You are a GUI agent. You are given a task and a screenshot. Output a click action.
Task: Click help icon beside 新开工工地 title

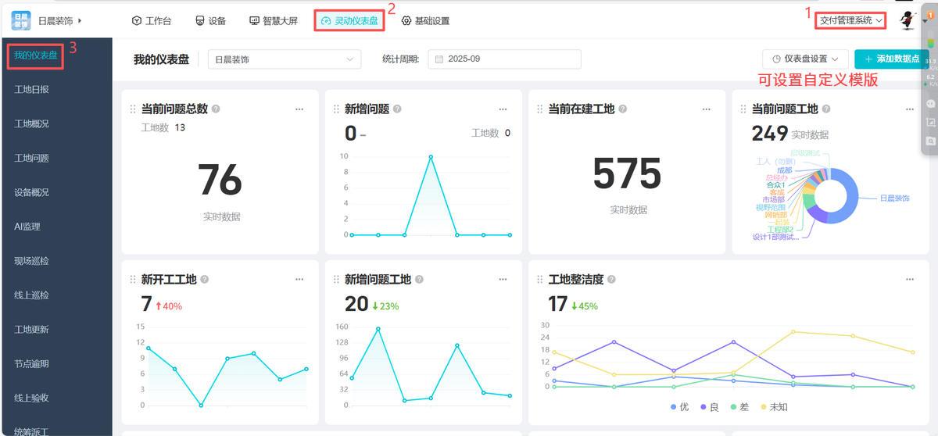pyautogui.click(x=204, y=280)
